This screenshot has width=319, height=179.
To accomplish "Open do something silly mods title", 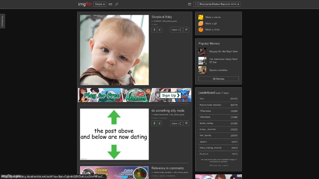I will click(x=168, y=111).
